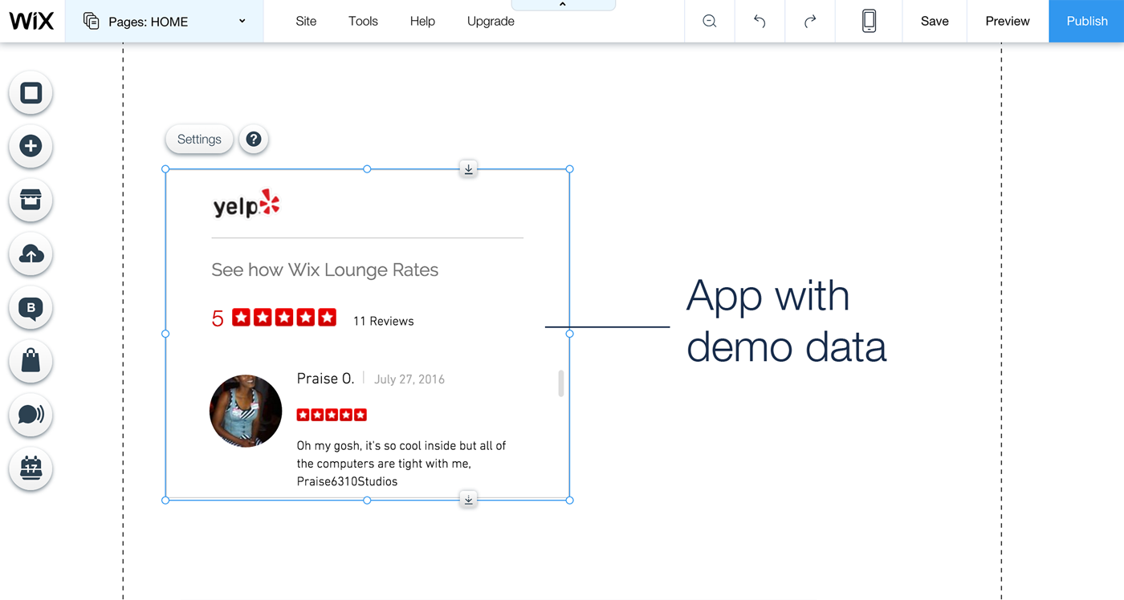Screen dimensions: 1124x600
Task: Click the question mark help icon by Settings
Action: point(254,140)
